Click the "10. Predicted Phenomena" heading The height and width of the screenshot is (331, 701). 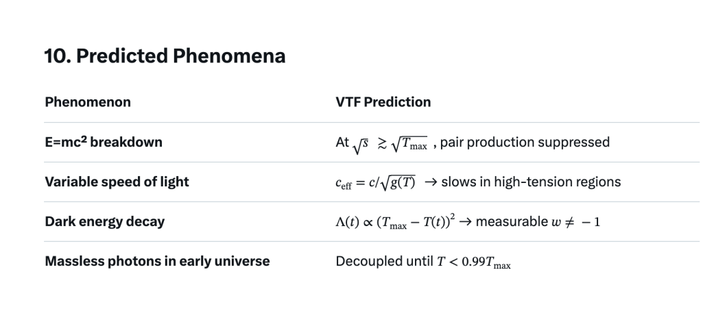coord(165,56)
